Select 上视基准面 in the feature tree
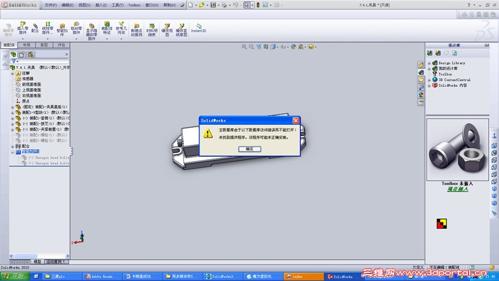The height and width of the screenshot is (281, 499). pyautogui.click(x=31, y=90)
